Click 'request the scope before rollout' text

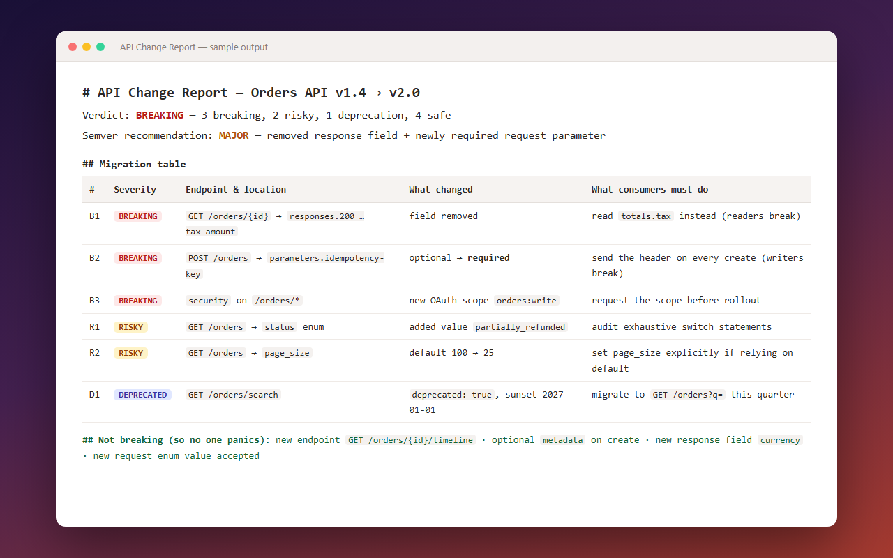point(677,301)
